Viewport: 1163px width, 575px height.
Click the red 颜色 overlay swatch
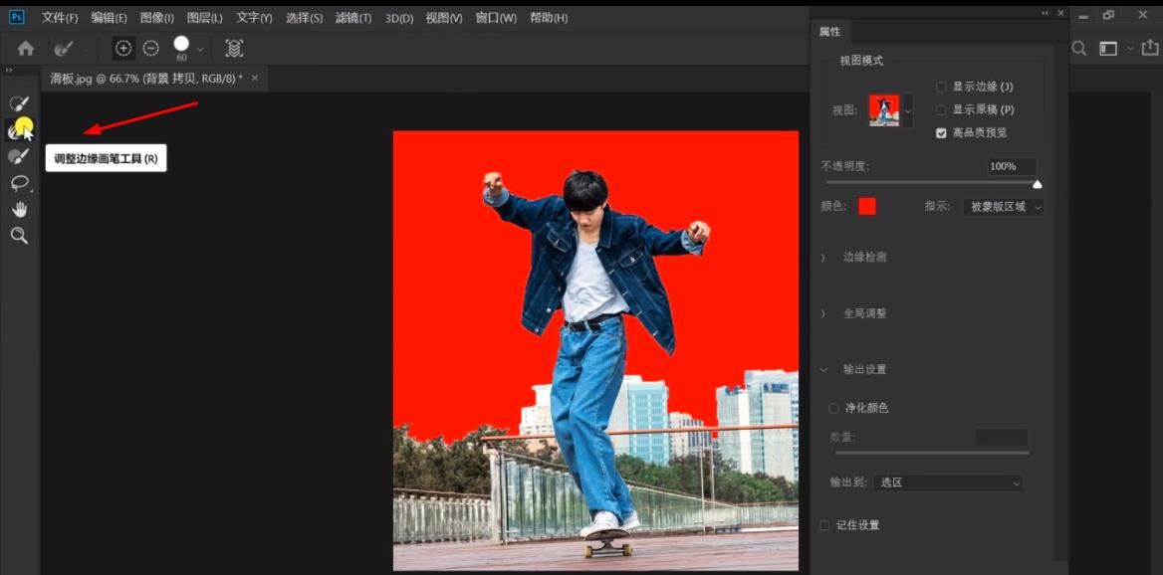coord(867,207)
